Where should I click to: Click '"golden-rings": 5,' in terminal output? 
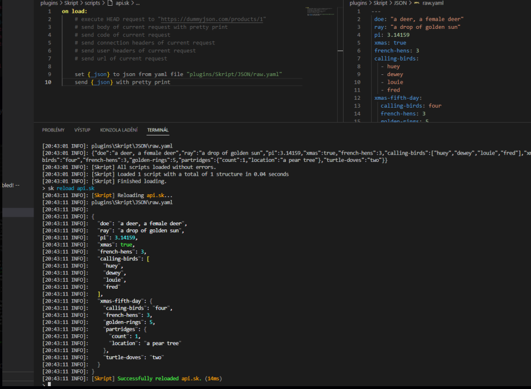coord(129,322)
